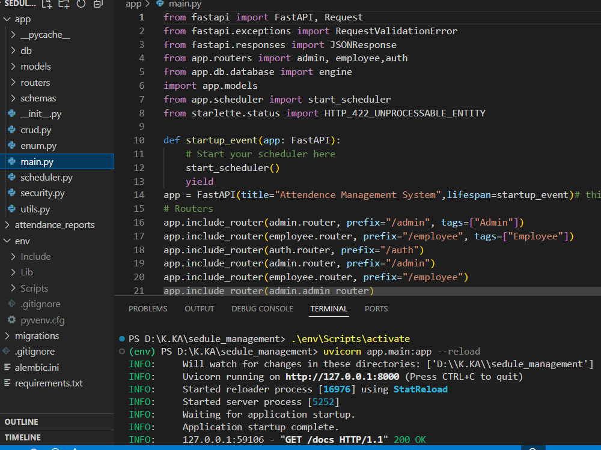Click the main.py breadcrumb segment
601x450 pixels.
pyautogui.click(x=185, y=4)
